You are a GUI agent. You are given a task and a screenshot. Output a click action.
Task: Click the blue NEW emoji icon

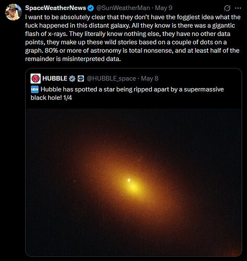[35, 89]
